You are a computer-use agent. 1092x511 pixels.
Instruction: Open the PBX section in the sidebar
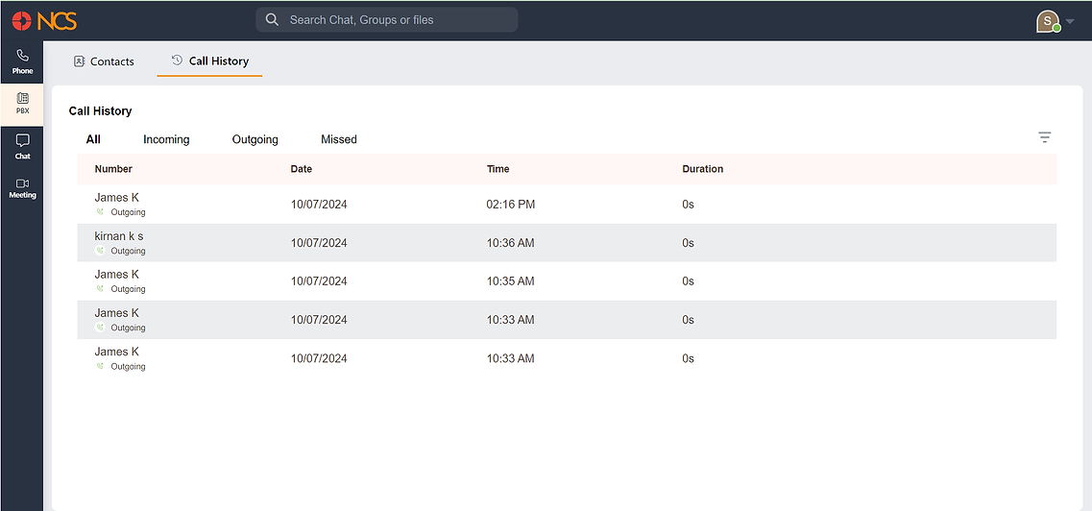[x=22, y=104]
